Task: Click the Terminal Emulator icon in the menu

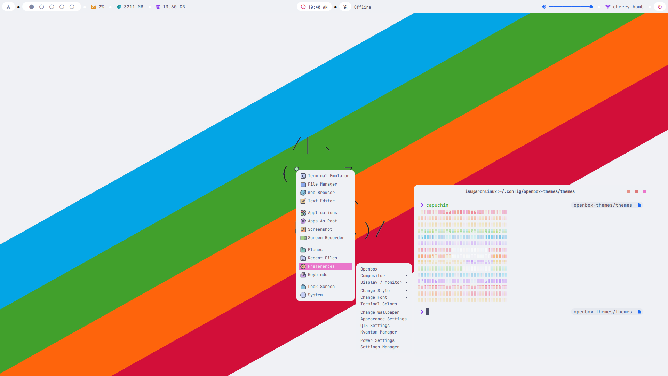Action: pyautogui.click(x=303, y=176)
